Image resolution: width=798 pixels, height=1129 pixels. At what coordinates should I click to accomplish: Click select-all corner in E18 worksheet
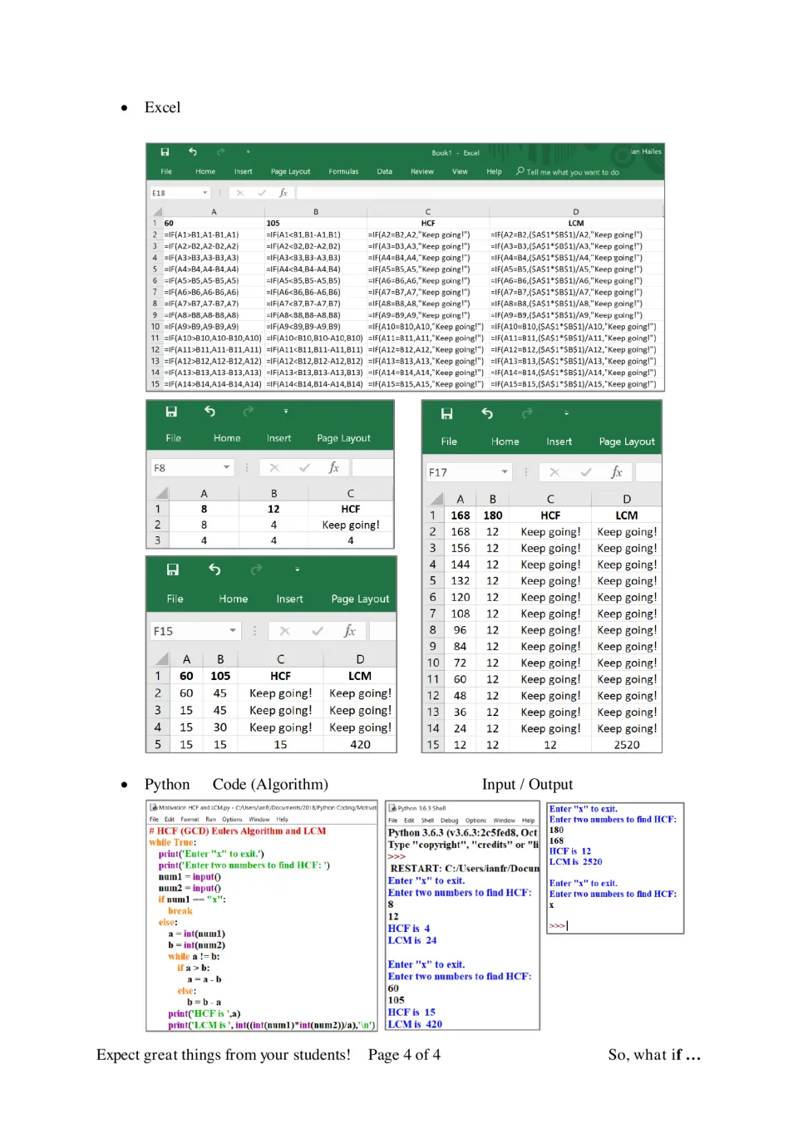157,212
